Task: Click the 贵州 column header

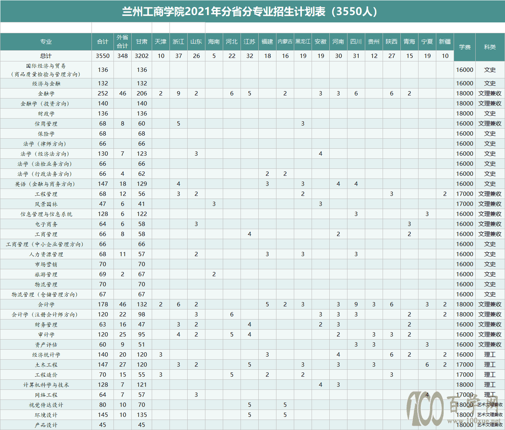Action: [x=374, y=42]
